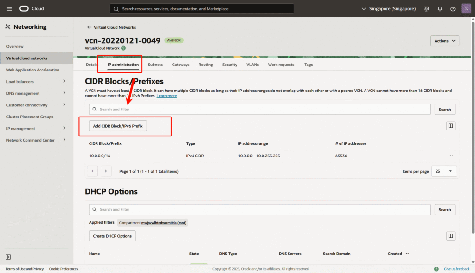The image size is (475, 273).
Task: Click the column settings icon for DHCP Options
Action: (x=450, y=236)
